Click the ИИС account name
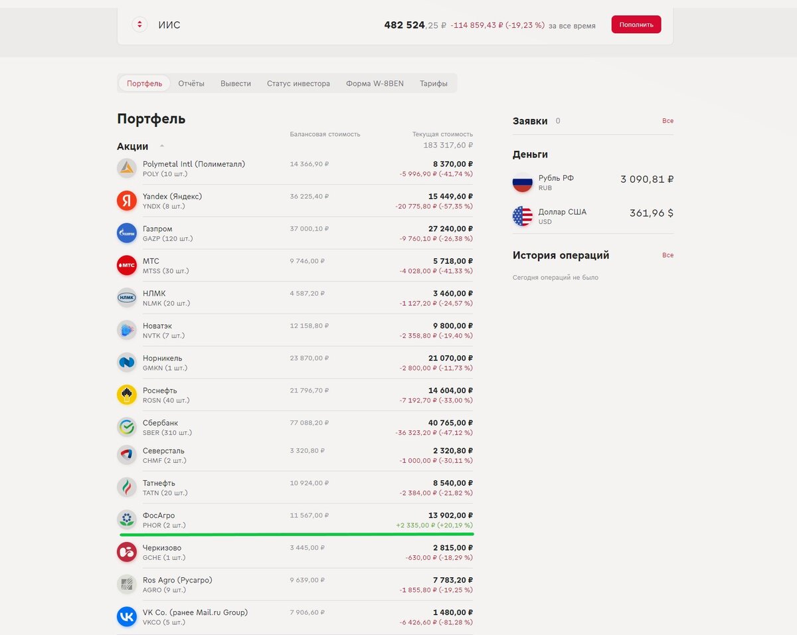This screenshot has width=797, height=635. tap(169, 25)
